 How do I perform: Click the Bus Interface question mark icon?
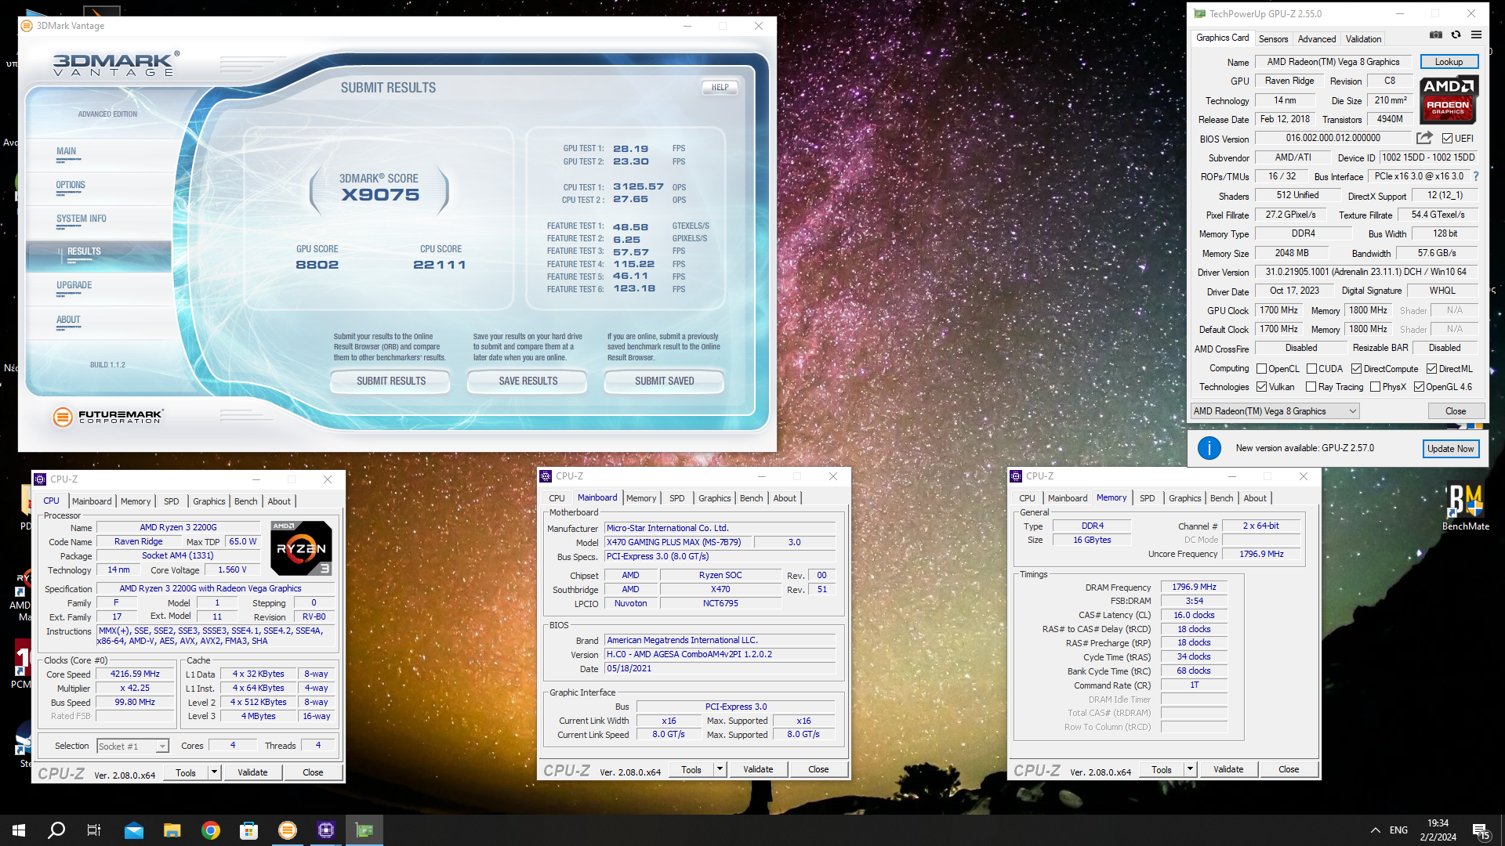(x=1476, y=176)
